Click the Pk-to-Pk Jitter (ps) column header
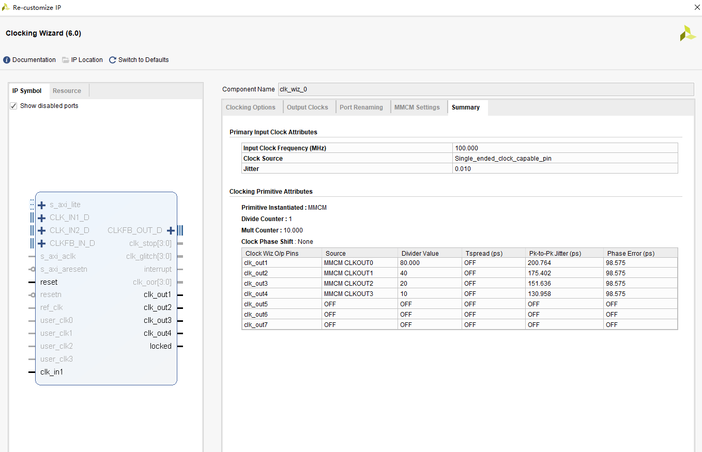Viewport: 702px width, 452px height. click(x=564, y=253)
